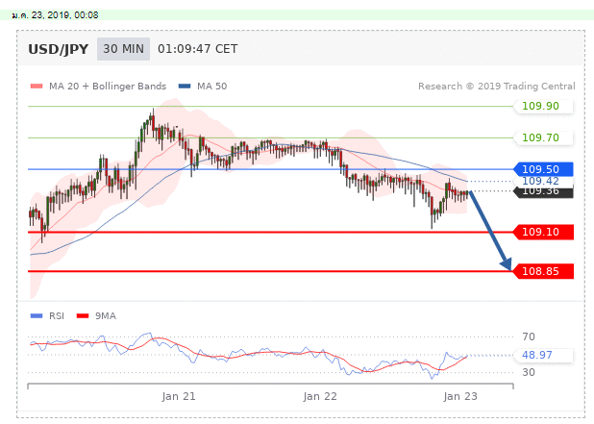Click the 30 MIN timeframe button
The image size is (594, 424).
tap(123, 49)
